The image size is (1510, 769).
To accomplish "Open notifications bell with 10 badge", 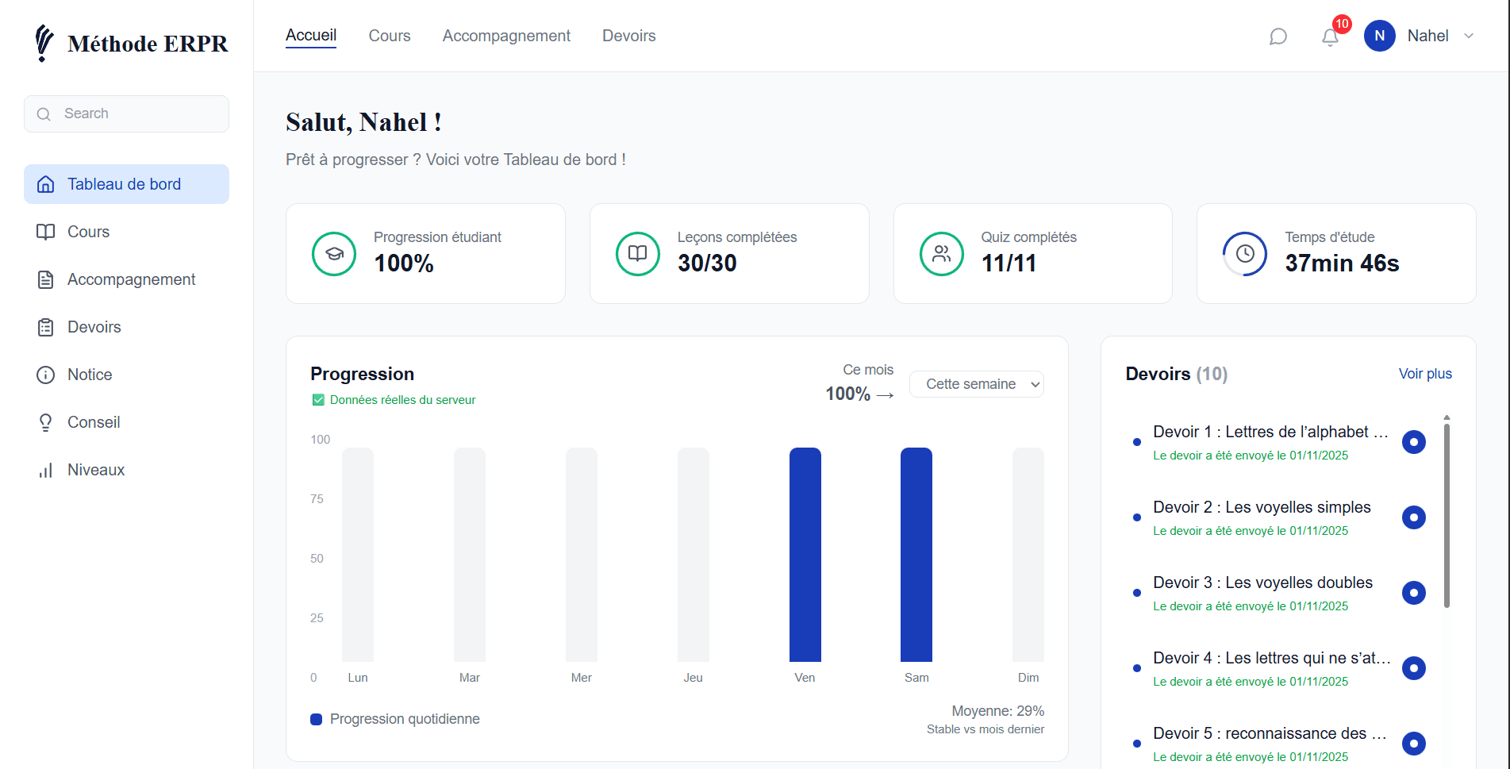I will point(1331,37).
